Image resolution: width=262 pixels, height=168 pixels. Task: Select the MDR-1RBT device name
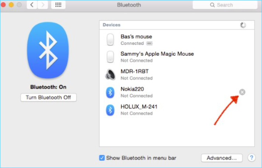(x=135, y=71)
